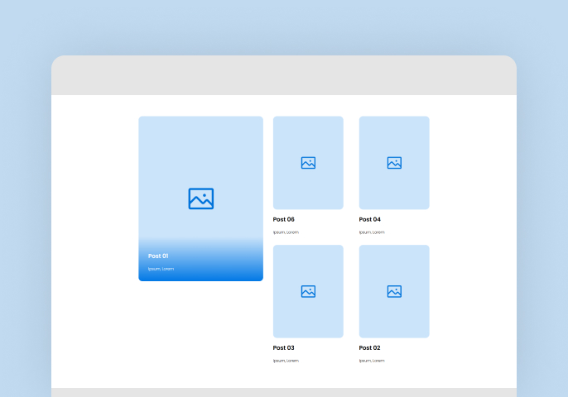This screenshot has height=397, width=568.
Task: Click 'Ipsum, Lorem' text under Post 04
Action: click(372, 232)
